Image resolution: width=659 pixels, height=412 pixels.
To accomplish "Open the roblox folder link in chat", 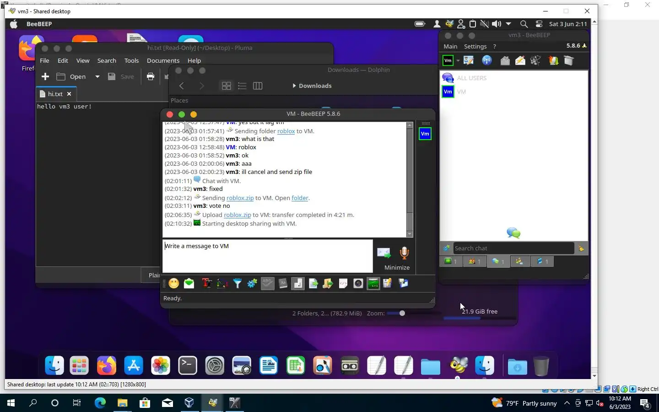I will pos(286,131).
